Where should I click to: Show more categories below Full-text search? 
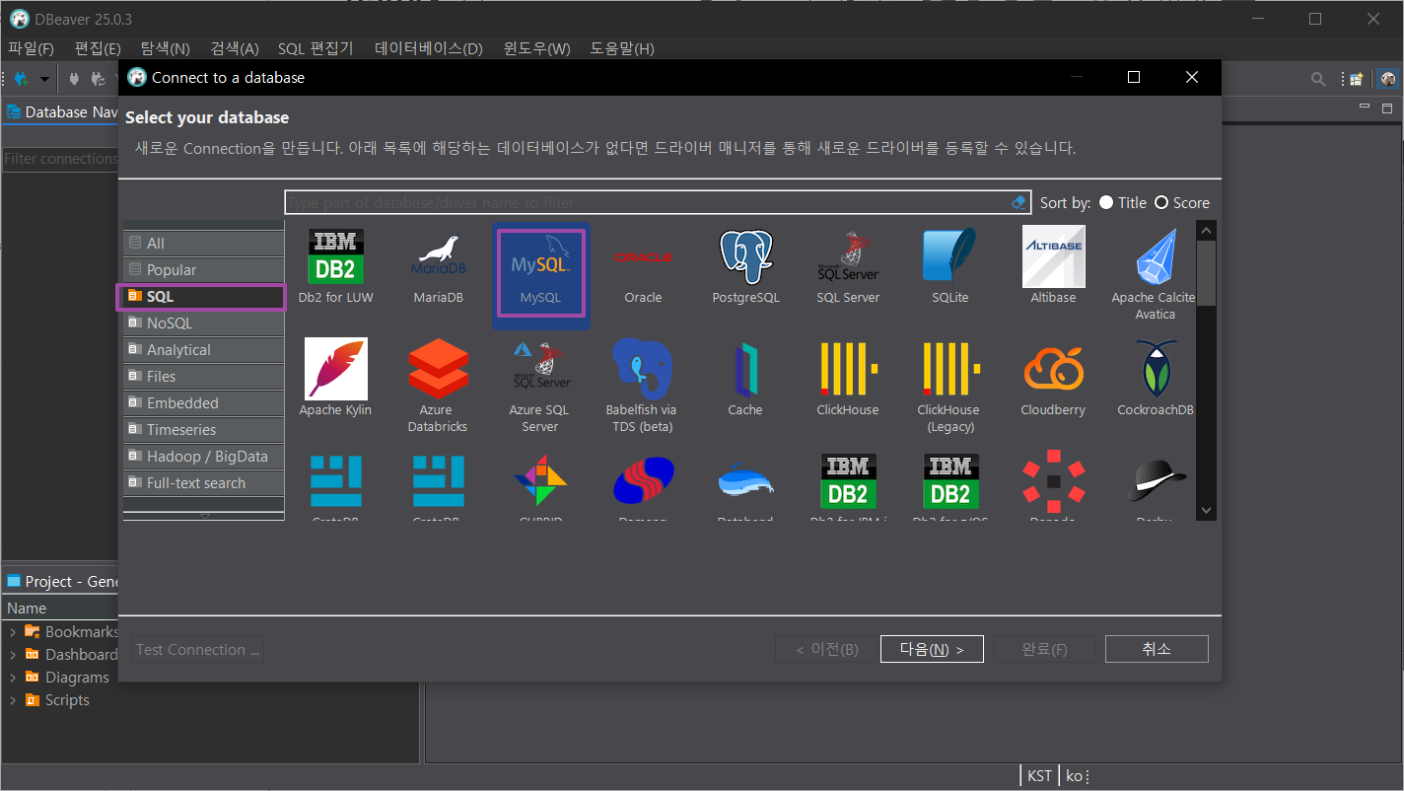(x=204, y=515)
